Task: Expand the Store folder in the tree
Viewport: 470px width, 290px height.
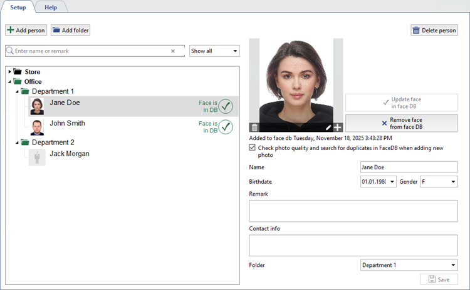Action: click(9, 72)
